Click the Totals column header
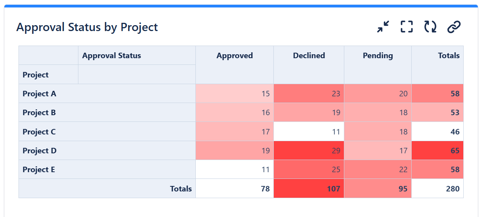 coord(449,55)
